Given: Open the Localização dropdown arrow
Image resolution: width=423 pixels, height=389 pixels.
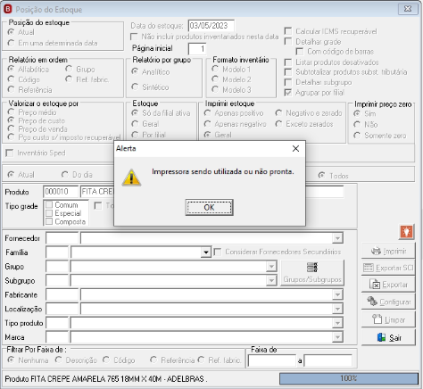Looking at the screenshot, I should click(x=337, y=309).
